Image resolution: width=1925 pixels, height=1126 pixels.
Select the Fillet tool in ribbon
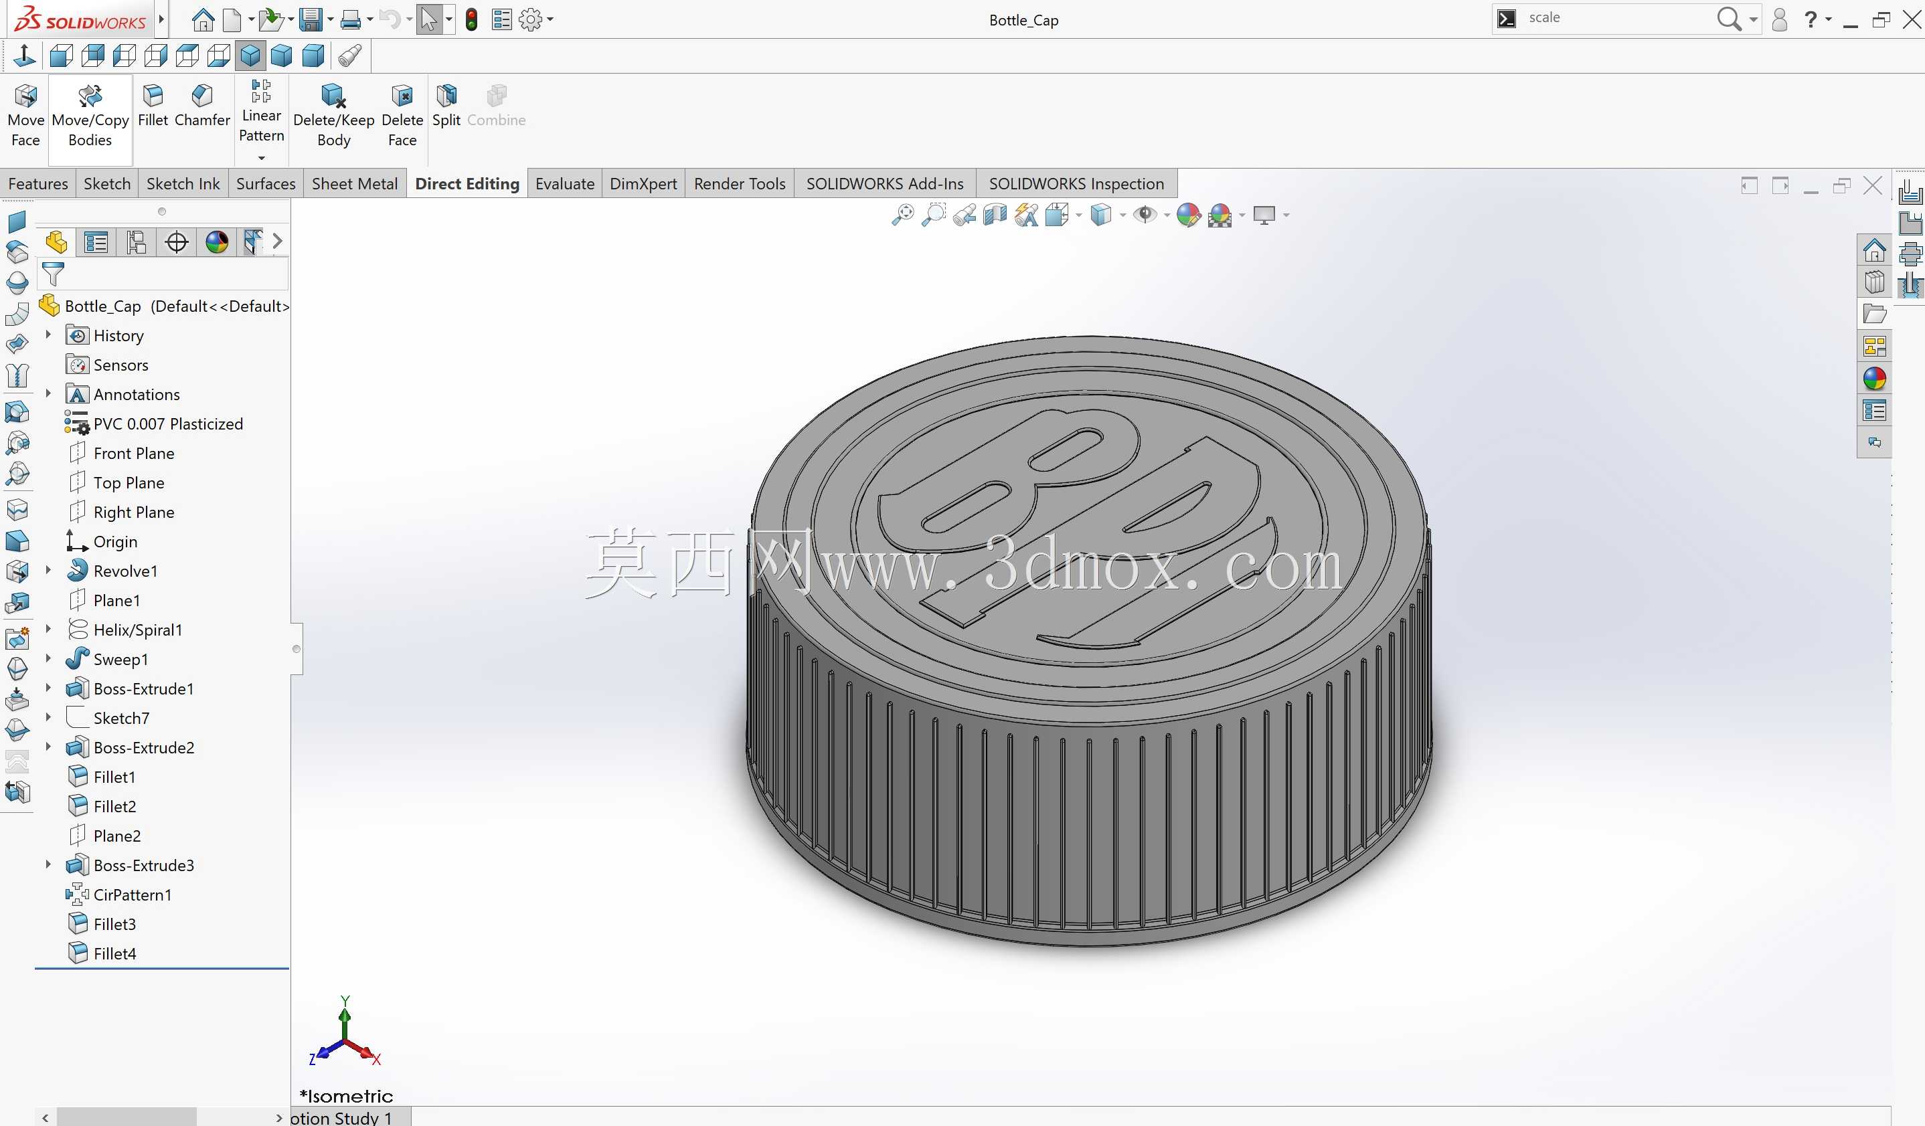pos(153,107)
